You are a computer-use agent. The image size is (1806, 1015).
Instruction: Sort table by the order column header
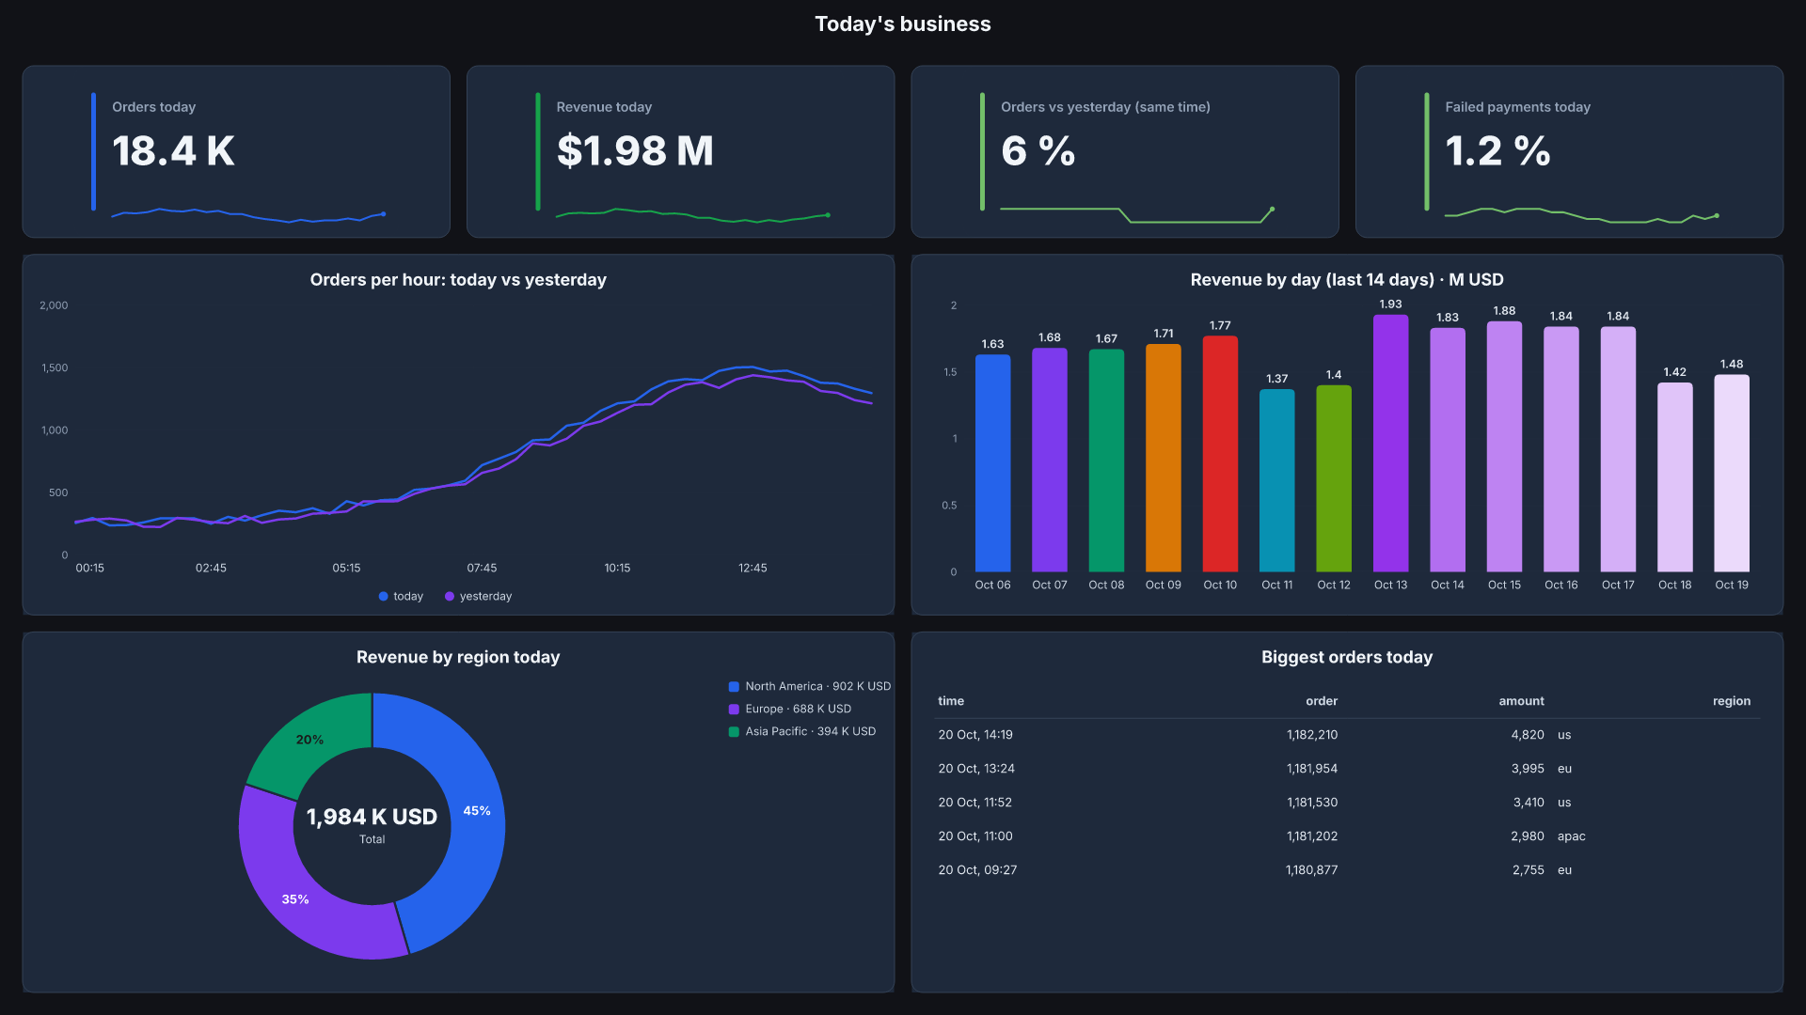(x=1322, y=702)
